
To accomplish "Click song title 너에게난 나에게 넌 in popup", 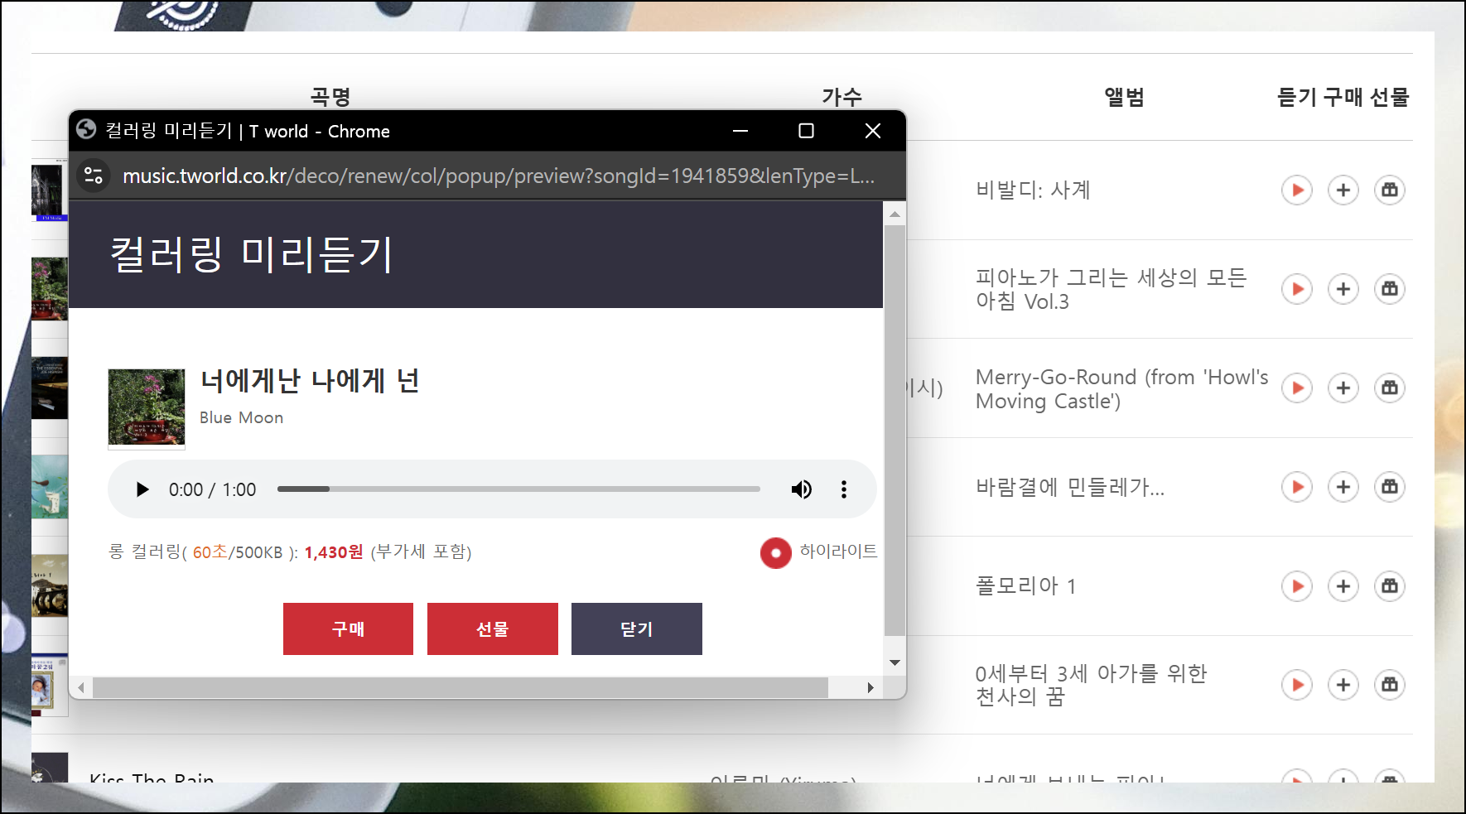I will [310, 381].
